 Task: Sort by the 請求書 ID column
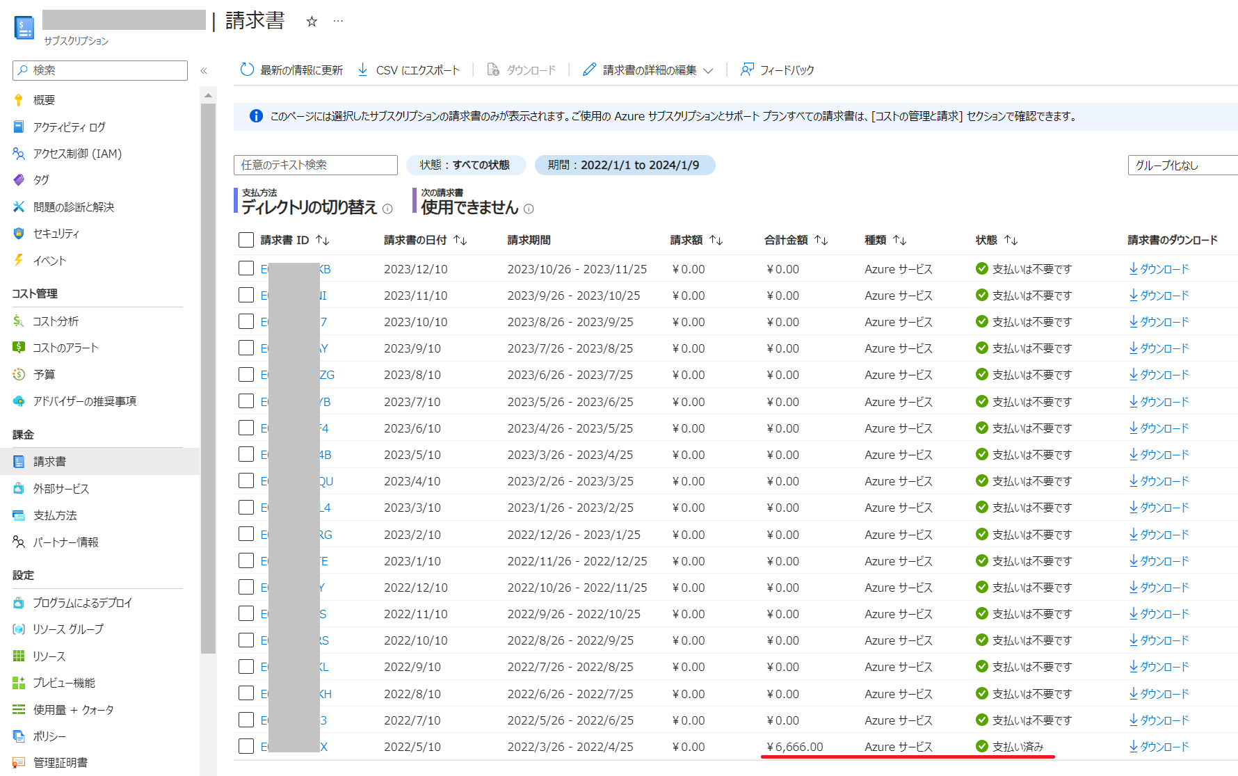(295, 240)
